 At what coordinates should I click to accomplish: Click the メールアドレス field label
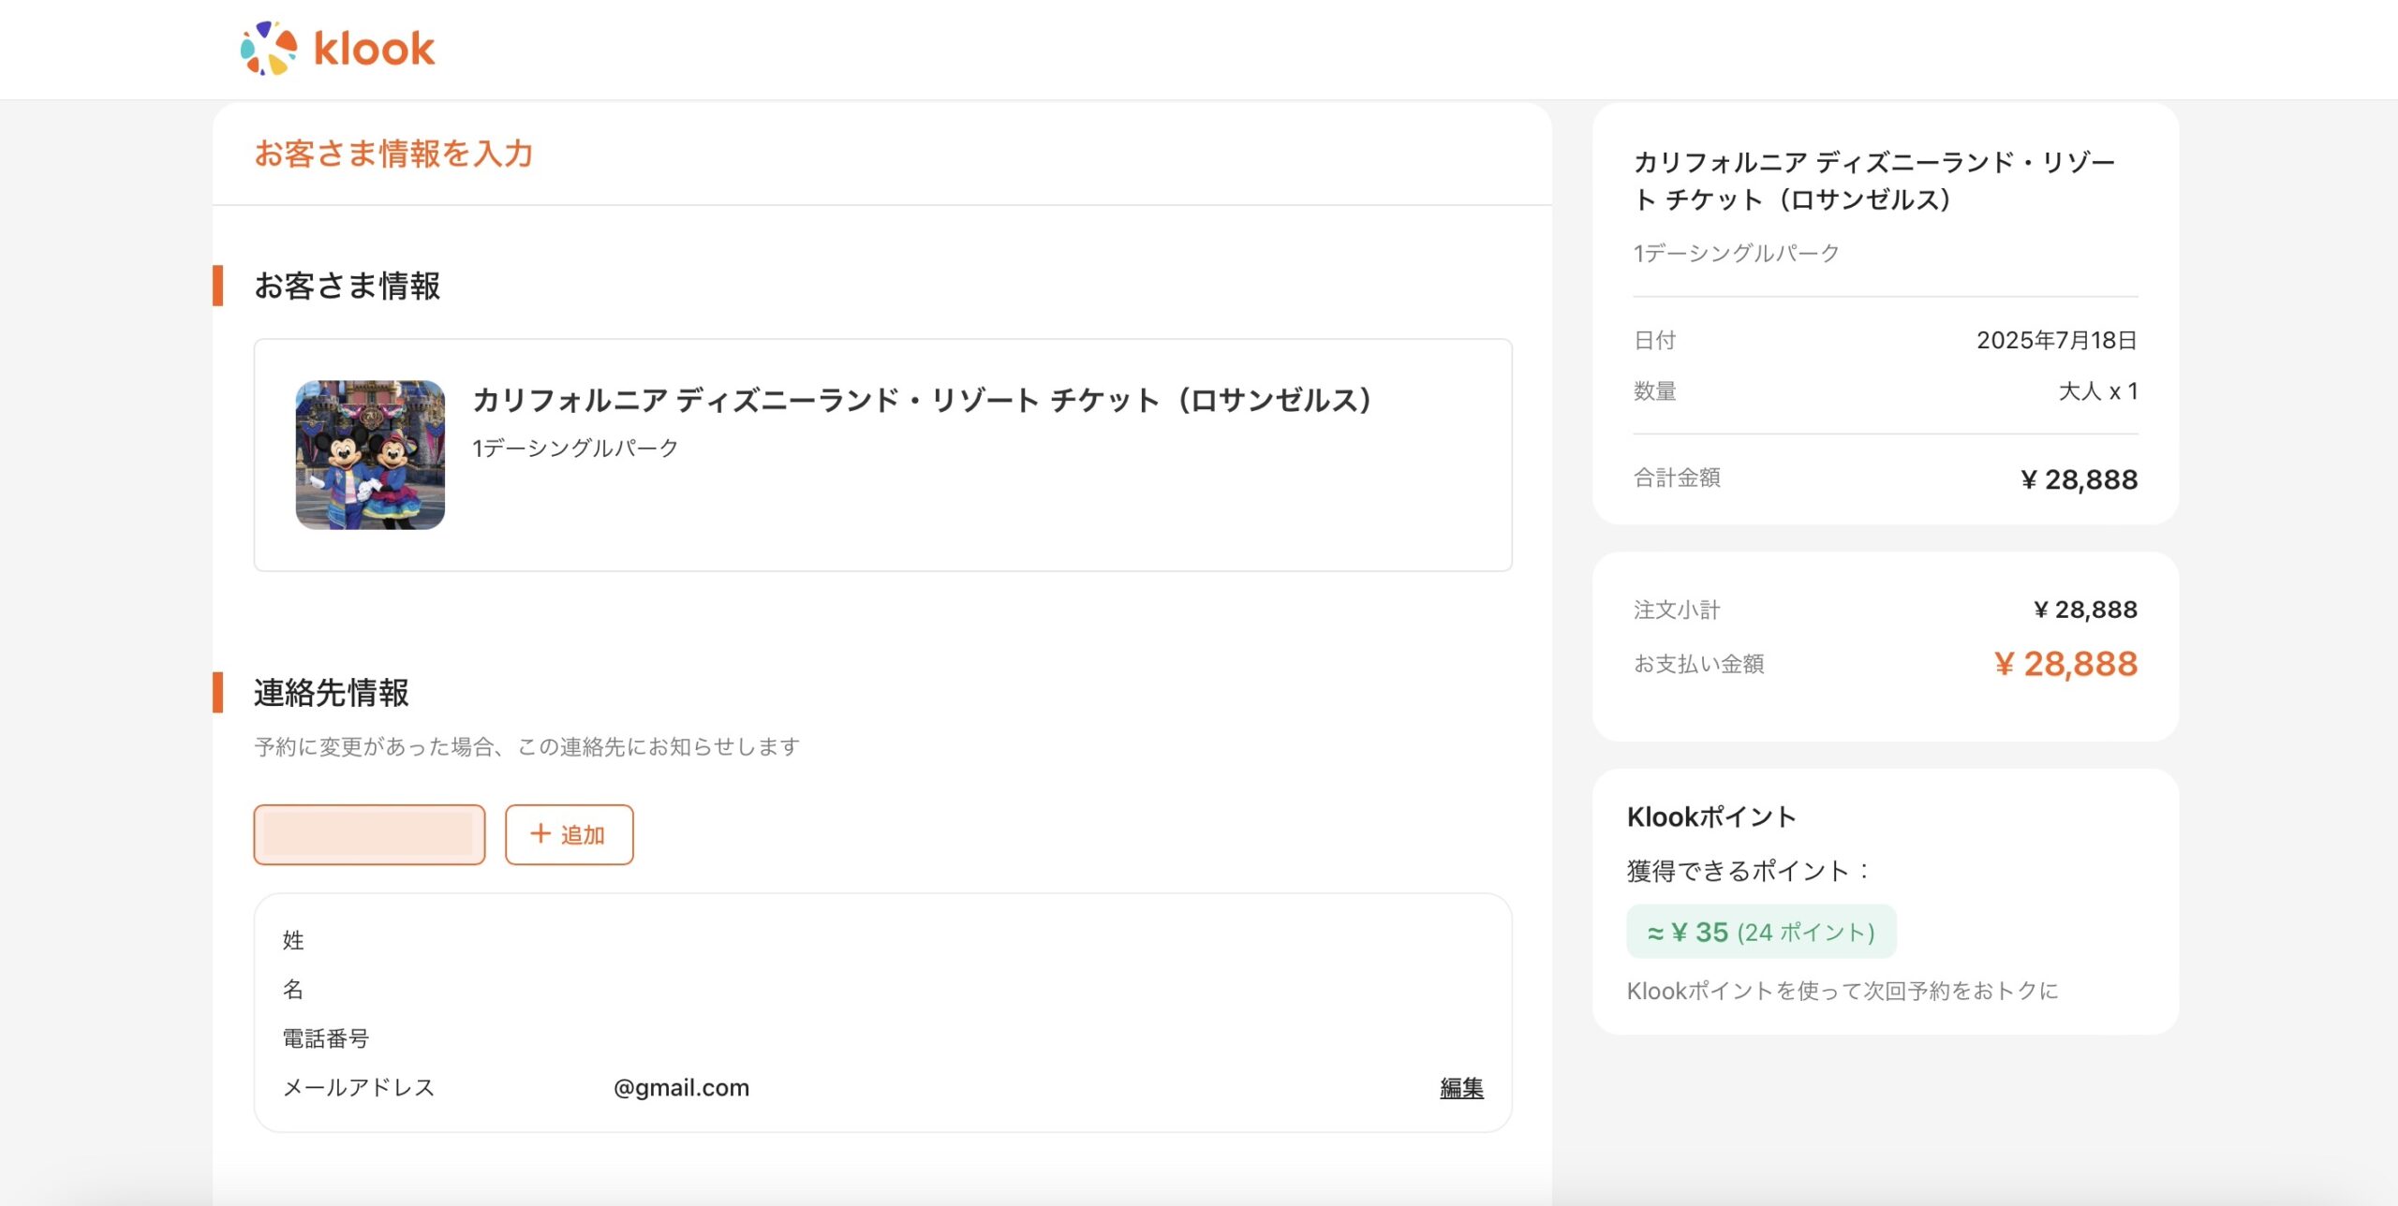point(359,1087)
